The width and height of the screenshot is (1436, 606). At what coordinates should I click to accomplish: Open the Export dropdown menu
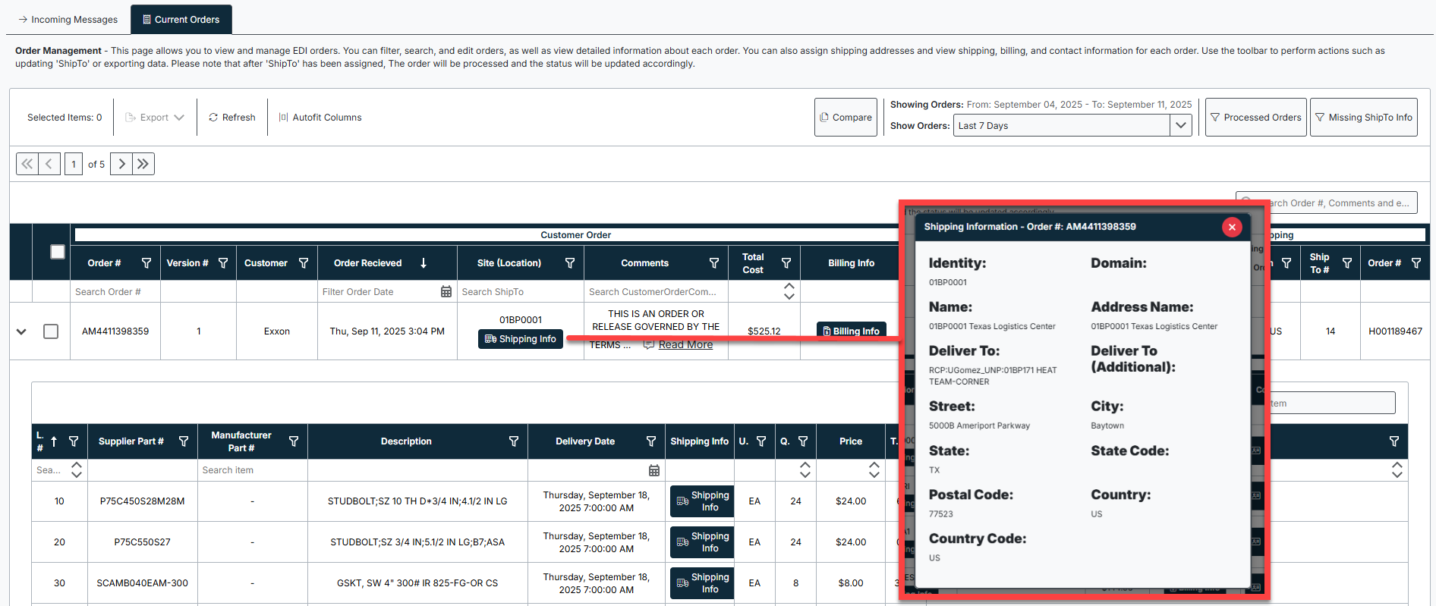coord(155,118)
